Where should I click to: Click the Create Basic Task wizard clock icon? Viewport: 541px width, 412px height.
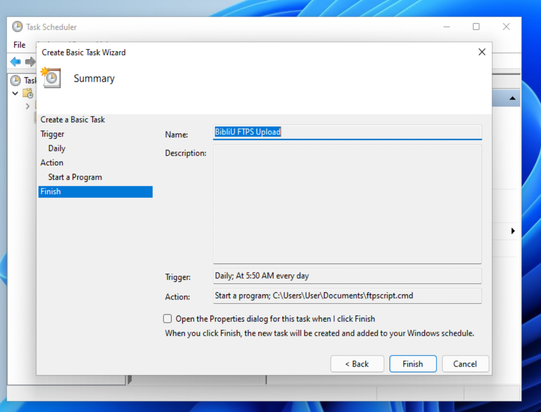click(51, 78)
